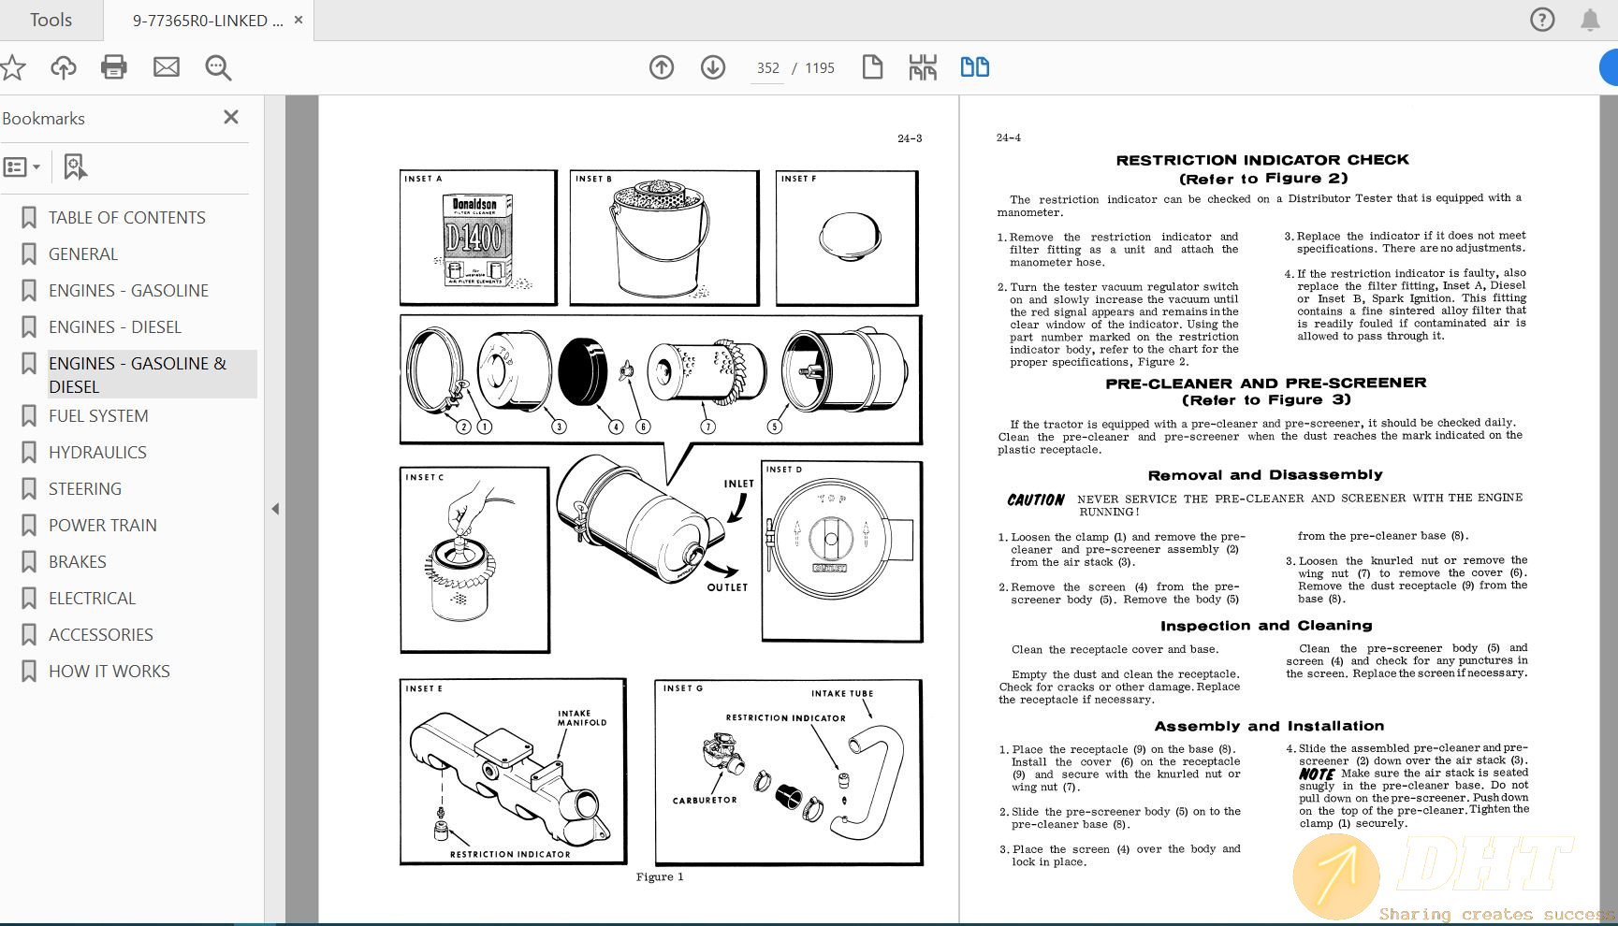Close the Bookmarks panel

(x=230, y=117)
